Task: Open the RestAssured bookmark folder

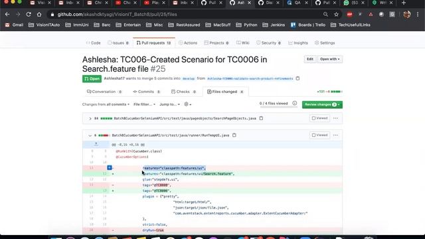Action: click(x=184, y=25)
